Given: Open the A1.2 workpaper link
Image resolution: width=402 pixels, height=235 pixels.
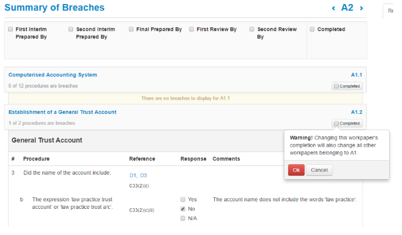Looking at the screenshot, I should click(x=356, y=112).
